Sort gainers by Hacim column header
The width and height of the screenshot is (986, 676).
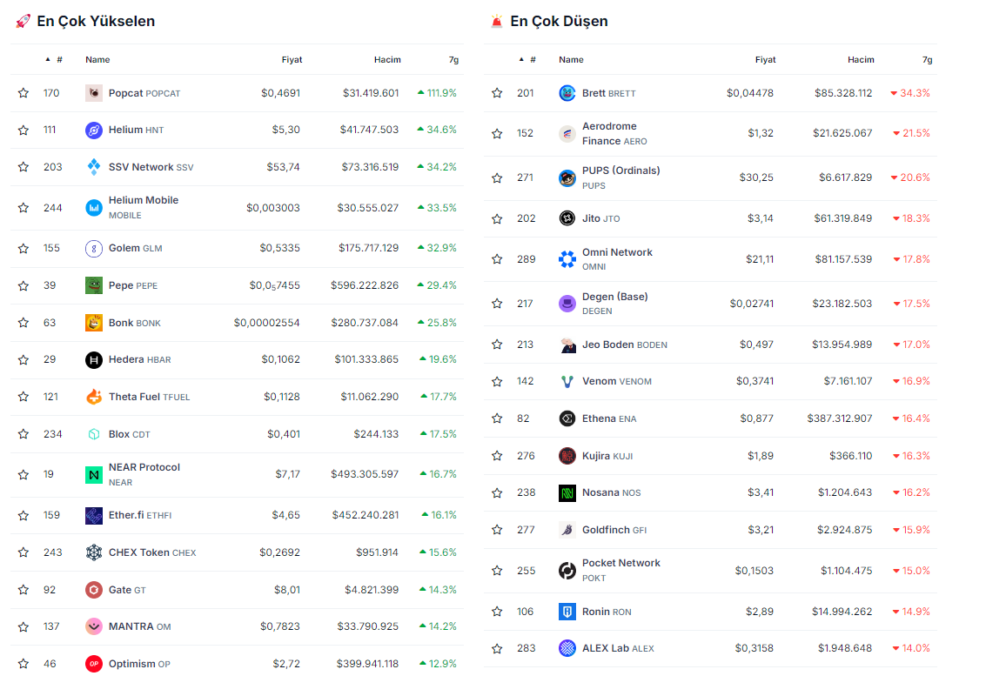387,60
